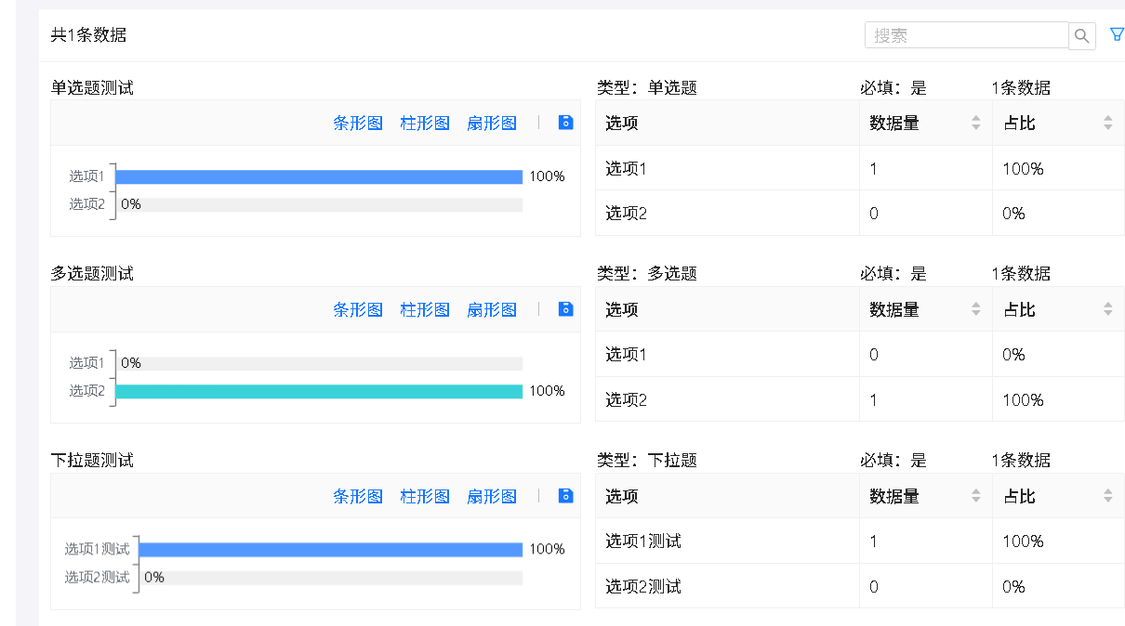The width and height of the screenshot is (1125, 626).
Task: Click the empty 选项1 bar in 多选题测试
Action: [x=319, y=363]
